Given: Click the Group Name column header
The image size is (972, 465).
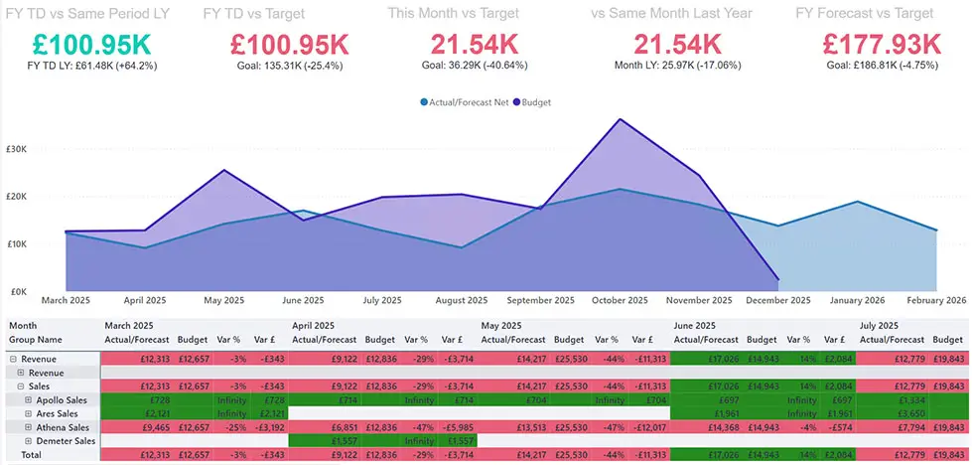Looking at the screenshot, I should coord(36,339).
